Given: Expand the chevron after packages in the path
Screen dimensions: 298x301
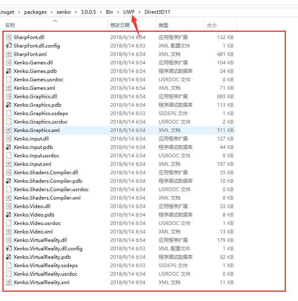Looking at the screenshot, I should click(52, 12).
